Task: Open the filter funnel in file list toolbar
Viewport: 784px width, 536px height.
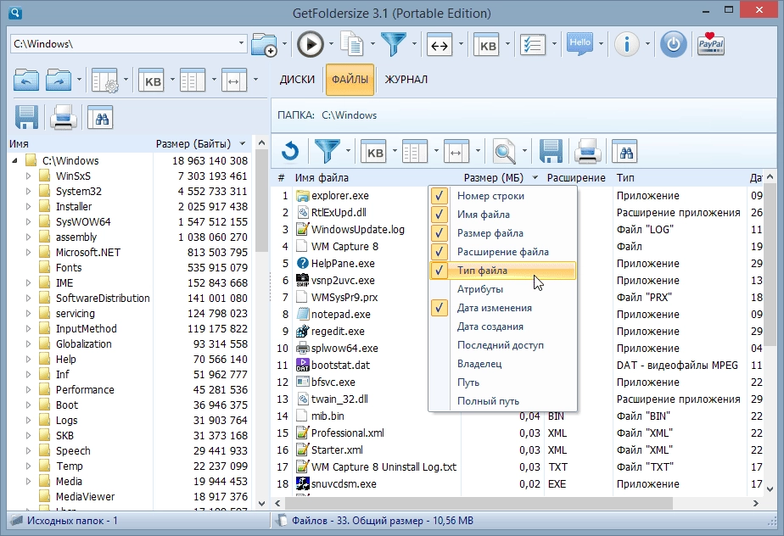Action: (x=327, y=151)
